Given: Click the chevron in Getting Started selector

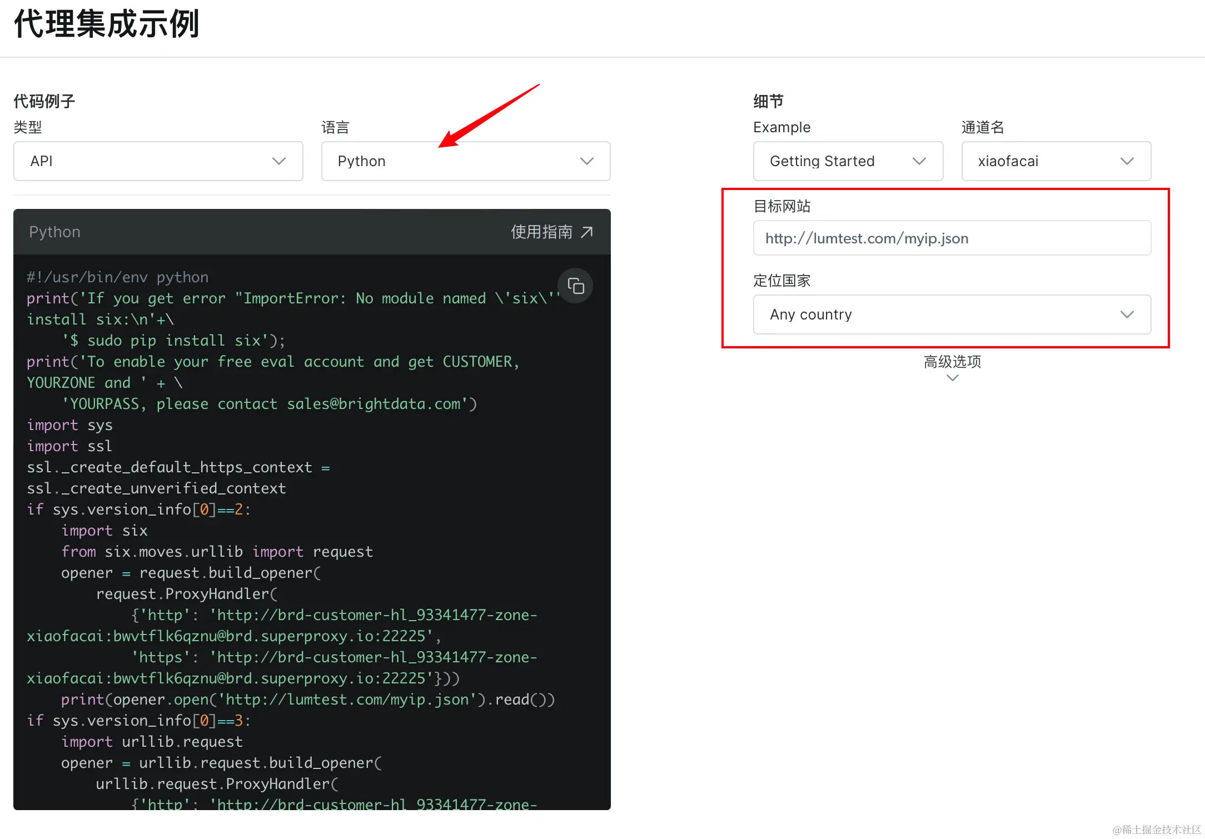Looking at the screenshot, I should [919, 161].
